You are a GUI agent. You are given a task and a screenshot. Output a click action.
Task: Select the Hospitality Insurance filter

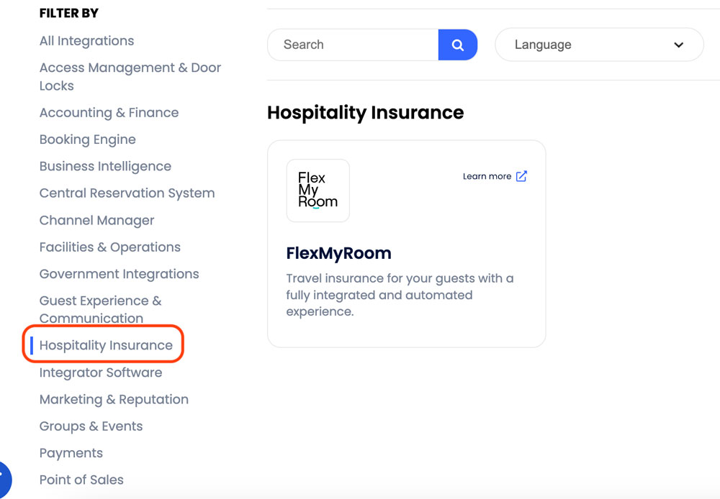[x=106, y=345]
